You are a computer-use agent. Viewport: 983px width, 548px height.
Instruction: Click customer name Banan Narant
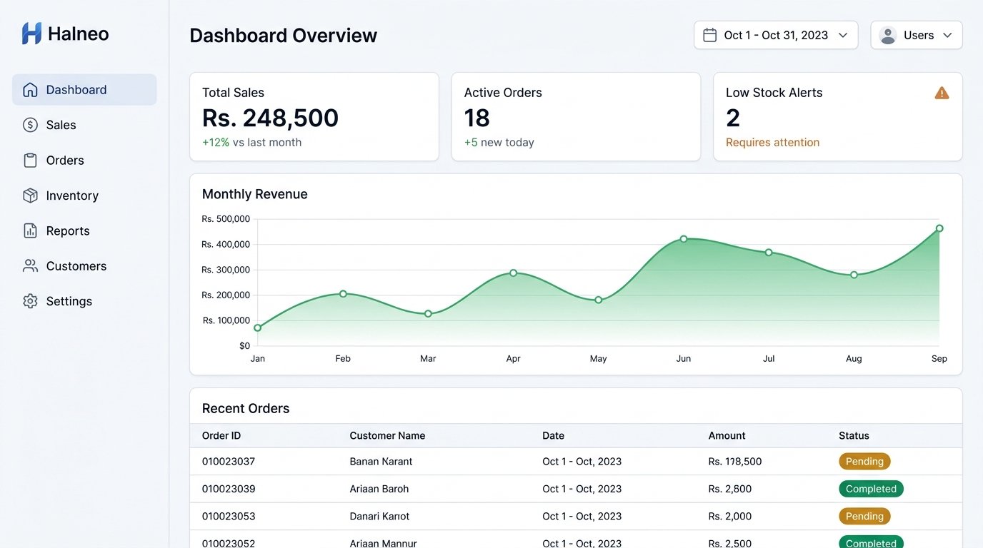[x=381, y=462]
